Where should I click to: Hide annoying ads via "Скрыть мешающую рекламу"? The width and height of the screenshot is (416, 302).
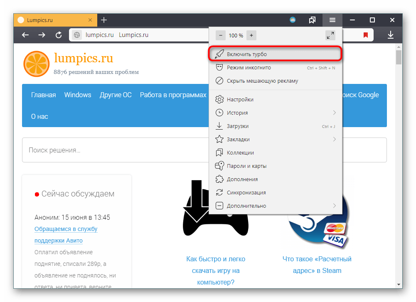pos(262,81)
